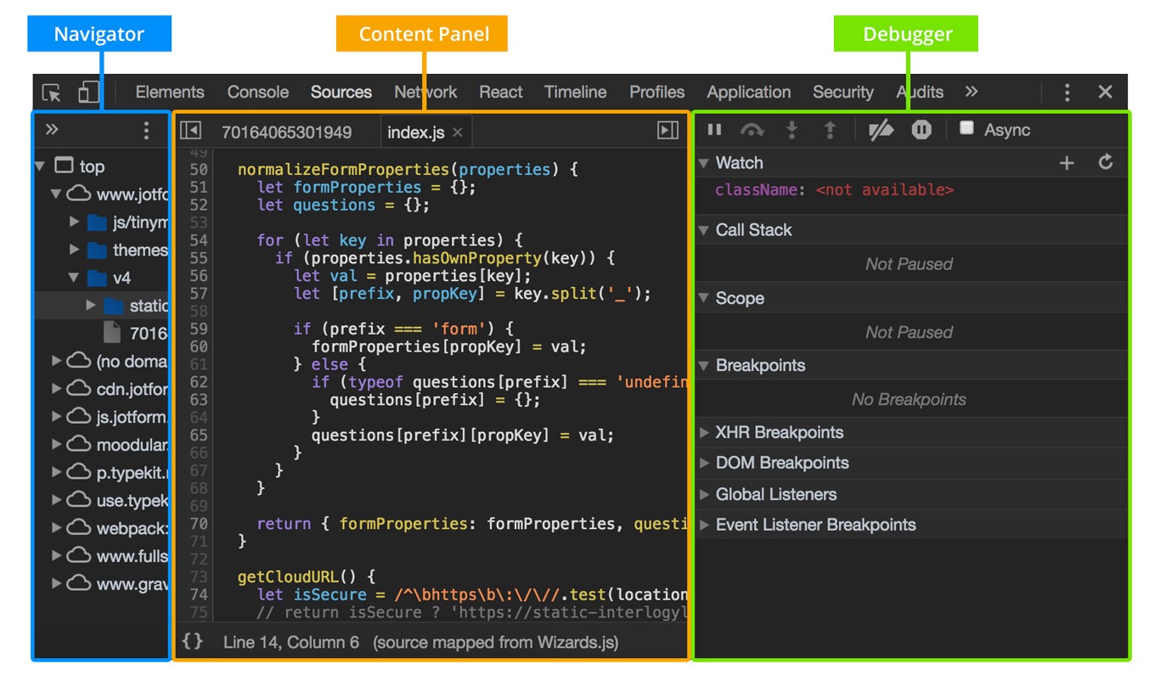Switch to the Network tab
1160x675 pixels.
(x=425, y=93)
